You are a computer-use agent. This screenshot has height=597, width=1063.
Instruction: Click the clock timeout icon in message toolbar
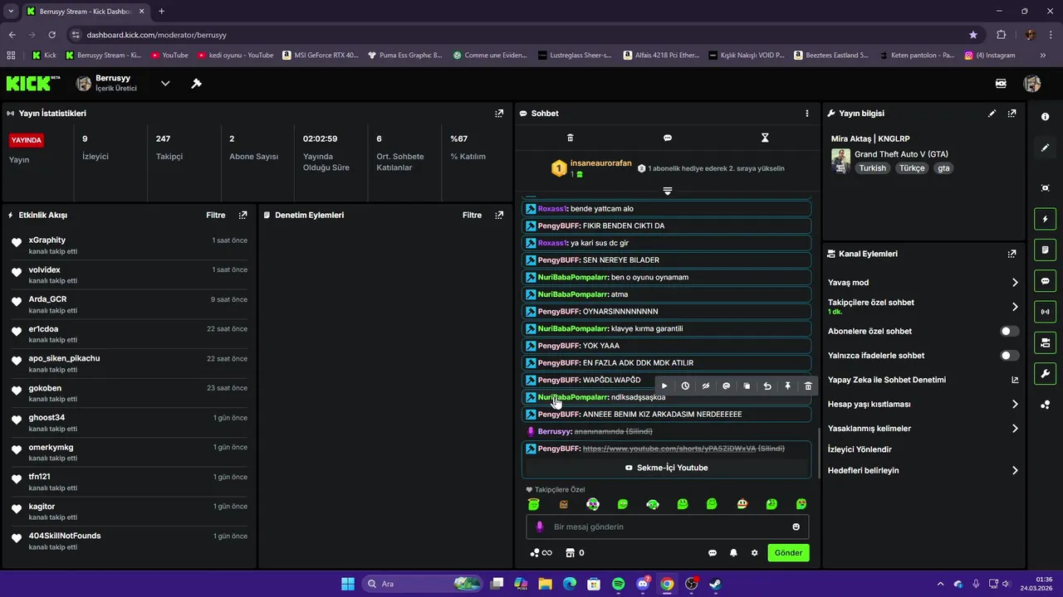tap(685, 386)
